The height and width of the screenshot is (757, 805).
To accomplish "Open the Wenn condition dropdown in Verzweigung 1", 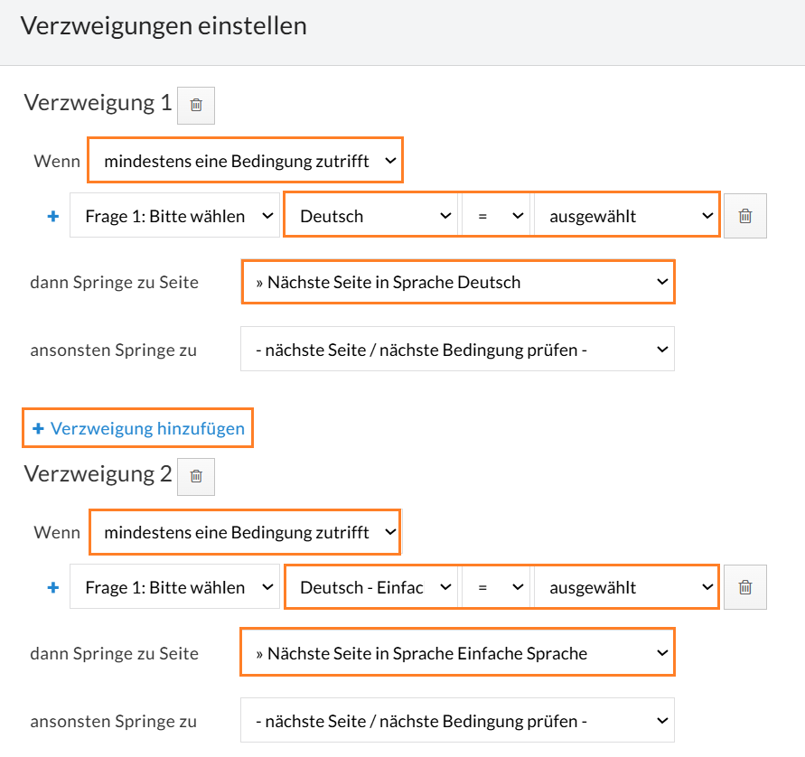I will coord(246,161).
